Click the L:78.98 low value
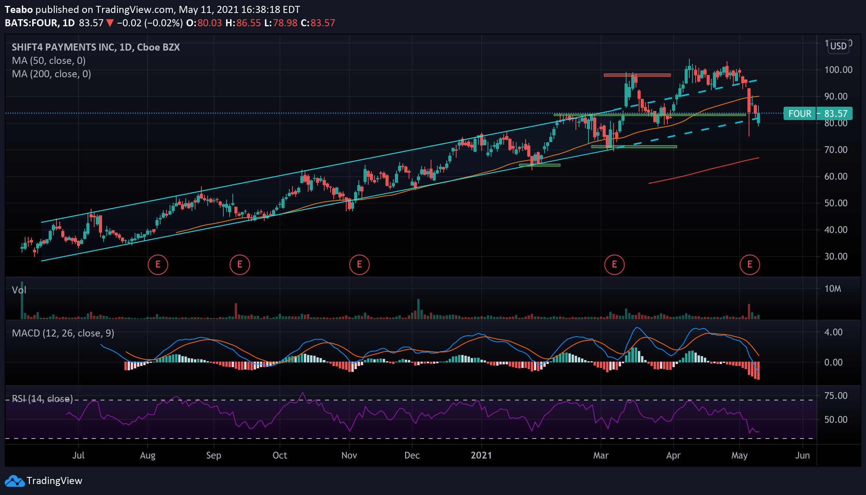The height and width of the screenshot is (495, 866). 281,23
